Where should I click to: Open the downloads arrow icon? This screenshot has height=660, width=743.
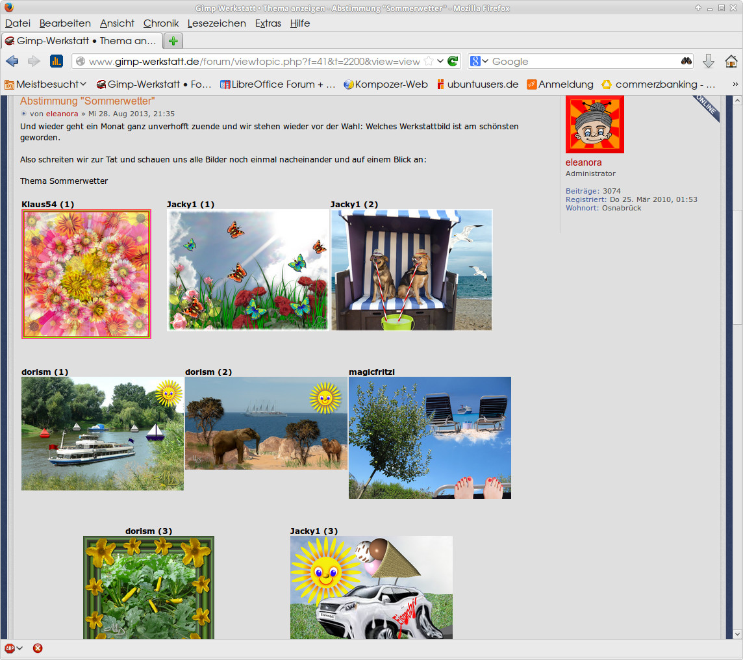(709, 61)
